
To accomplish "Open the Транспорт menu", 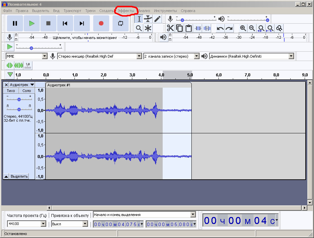I will point(72,11).
